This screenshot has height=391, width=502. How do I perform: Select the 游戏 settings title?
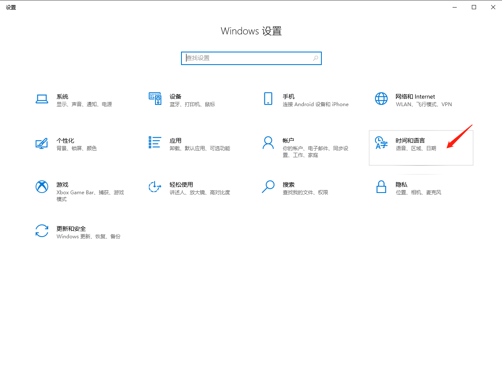pyautogui.click(x=62, y=185)
